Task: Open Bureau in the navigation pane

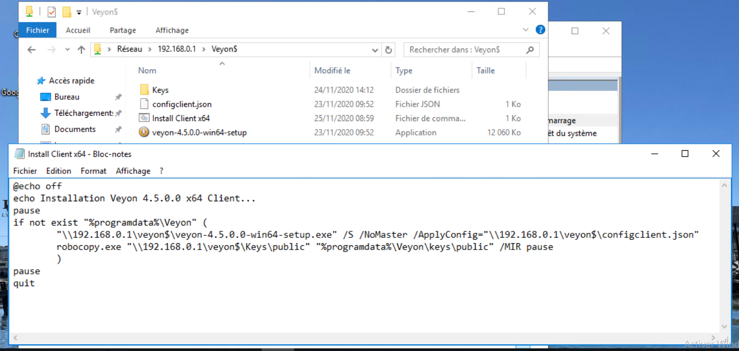Action: [x=67, y=97]
